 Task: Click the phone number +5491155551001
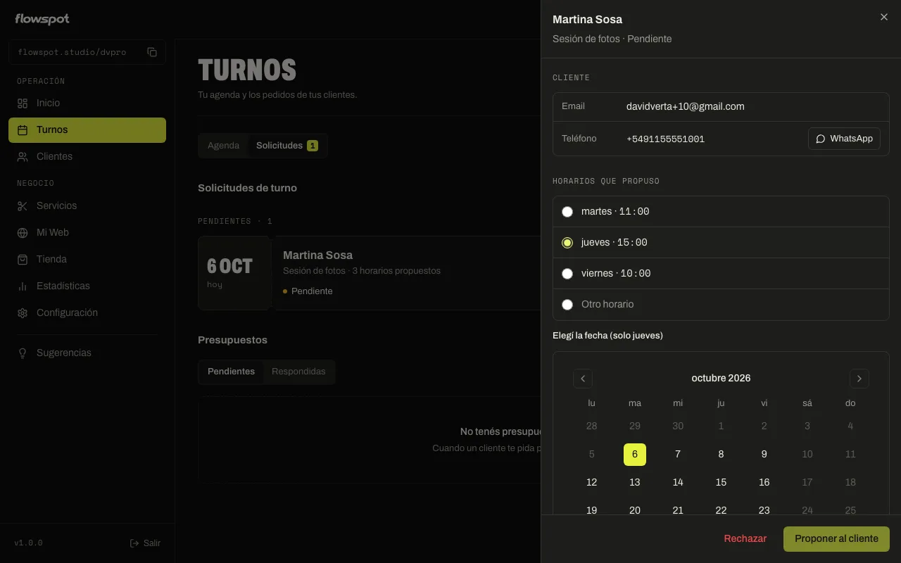[x=665, y=139]
